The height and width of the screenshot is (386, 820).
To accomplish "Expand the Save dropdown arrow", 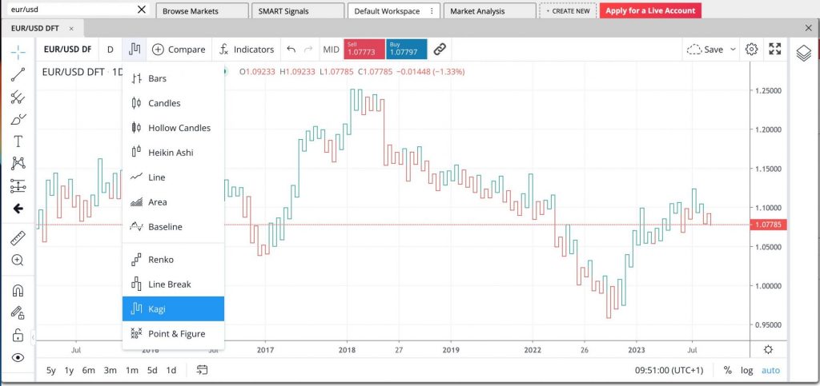I will 733,50.
